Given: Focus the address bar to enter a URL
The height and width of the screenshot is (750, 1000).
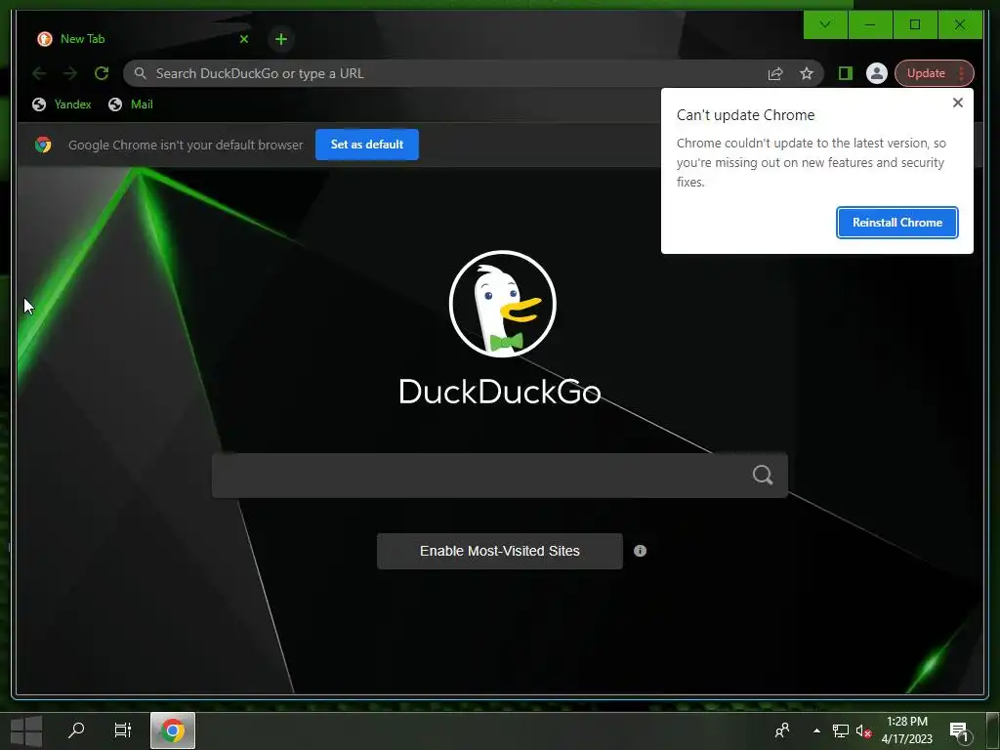Looking at the screenshot, I should [x=446, y=73].
